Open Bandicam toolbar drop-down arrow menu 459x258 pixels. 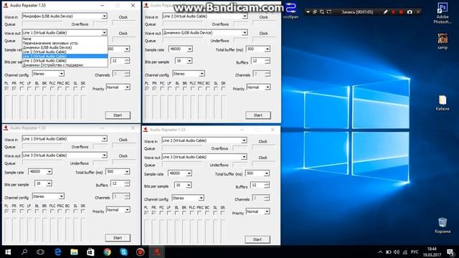(x=308, y=12)
